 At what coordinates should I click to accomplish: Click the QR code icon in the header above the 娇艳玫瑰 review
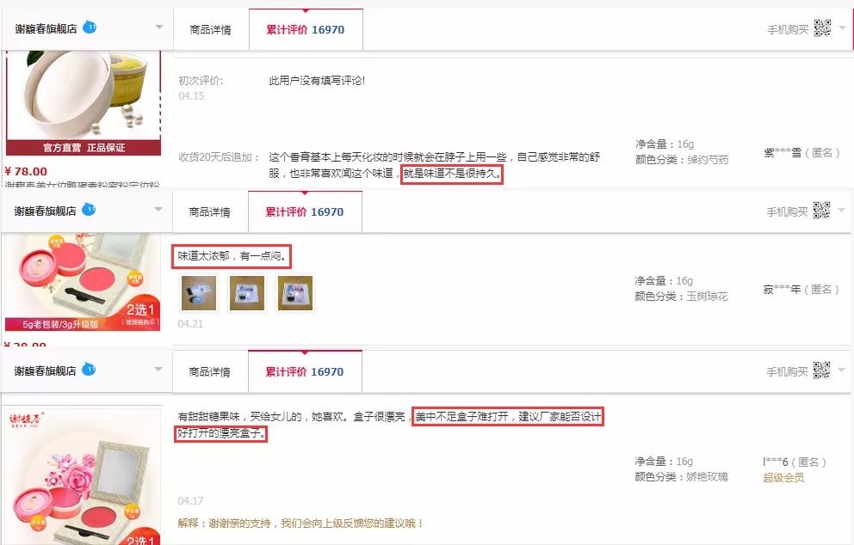point(821,370)
